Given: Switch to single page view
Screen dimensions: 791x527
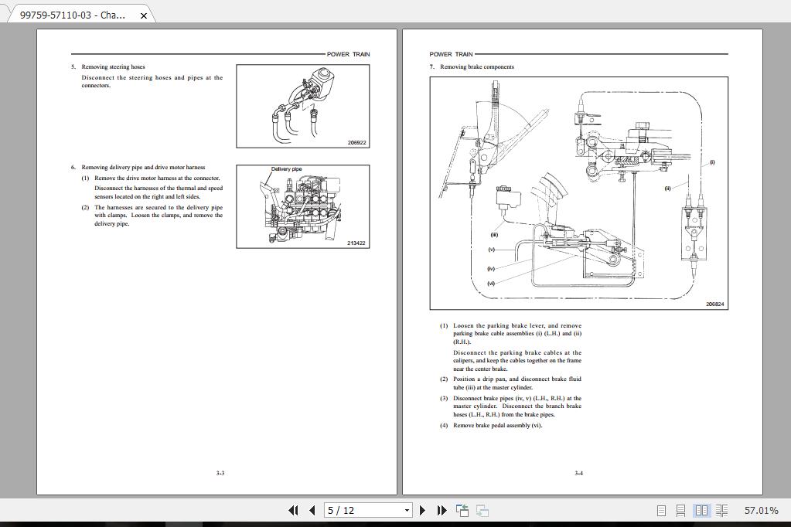Looking at the screenshot, I should [x=661, y=510].
